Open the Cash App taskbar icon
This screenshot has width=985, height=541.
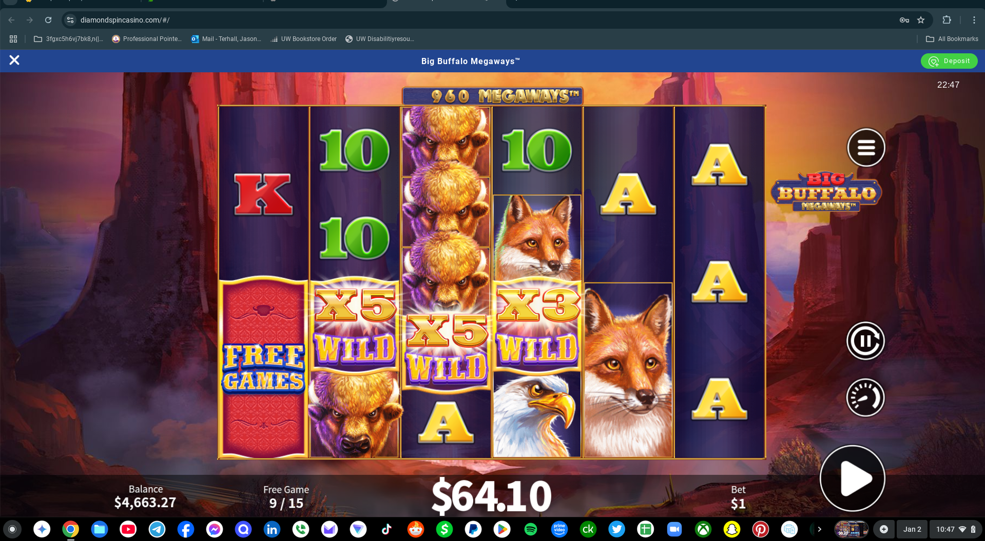click(445, 529)
